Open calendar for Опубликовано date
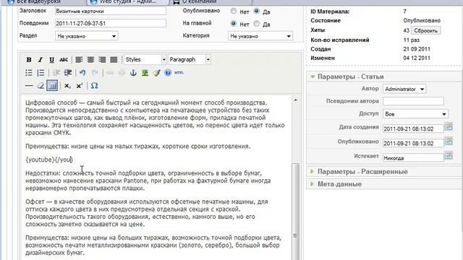Viewport: 463px width, 260px height. click(449, 141)
